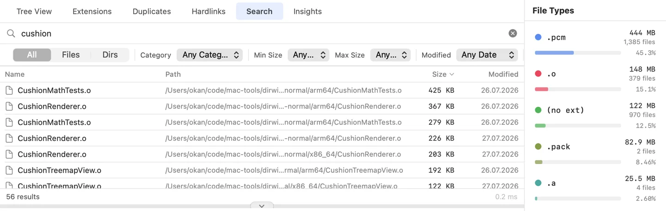Open the Max Size dropdown

coord(390,55)
